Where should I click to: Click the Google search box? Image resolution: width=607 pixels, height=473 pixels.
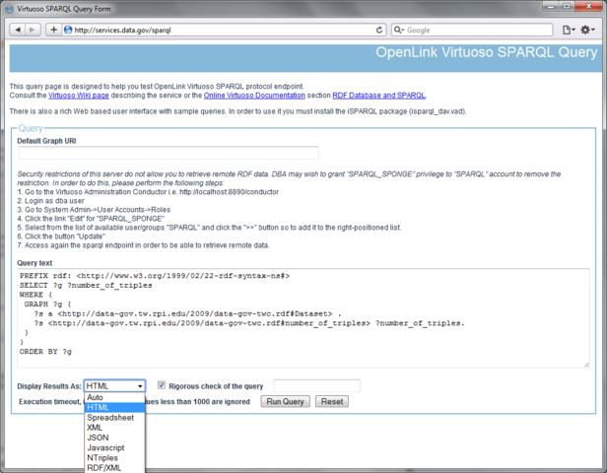click(x=472, y=30)
